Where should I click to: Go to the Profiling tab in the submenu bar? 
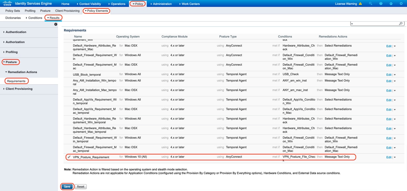30,11
